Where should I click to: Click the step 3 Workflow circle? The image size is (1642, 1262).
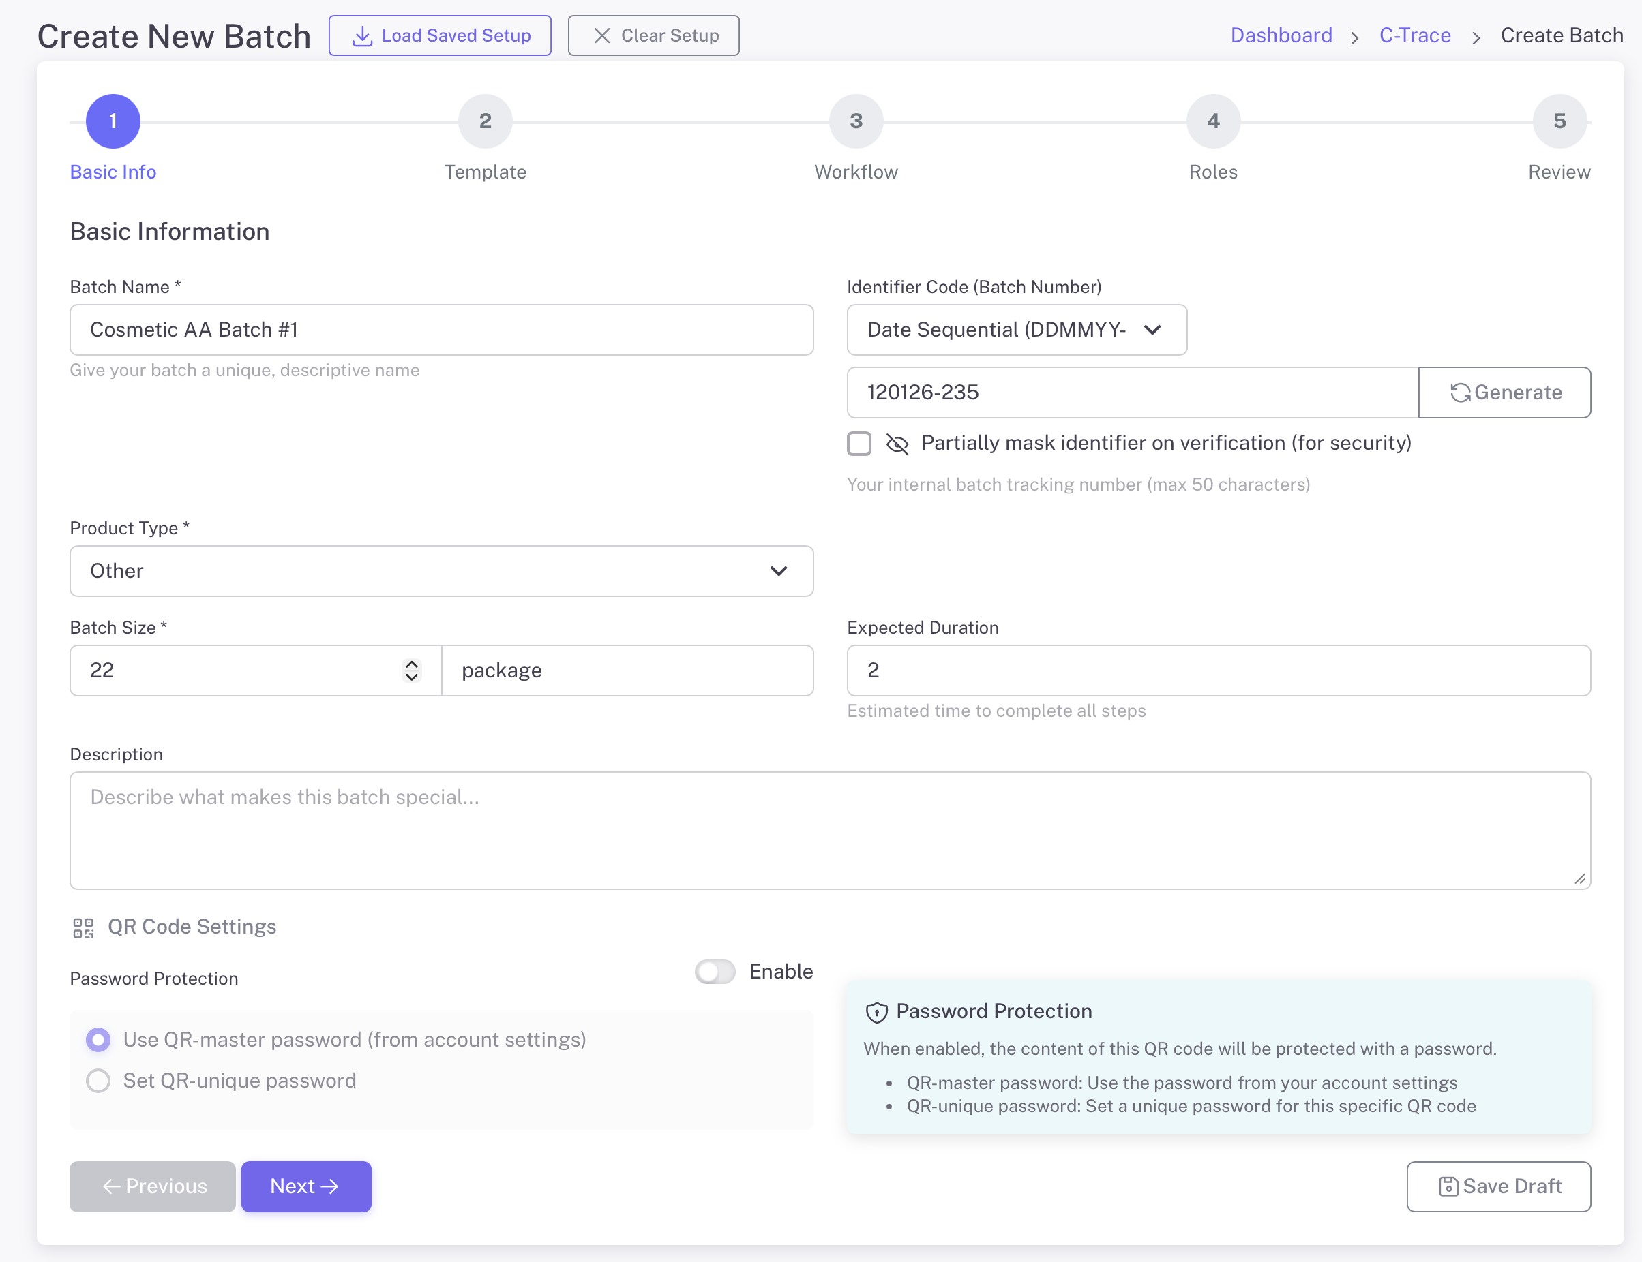point(856,121)
